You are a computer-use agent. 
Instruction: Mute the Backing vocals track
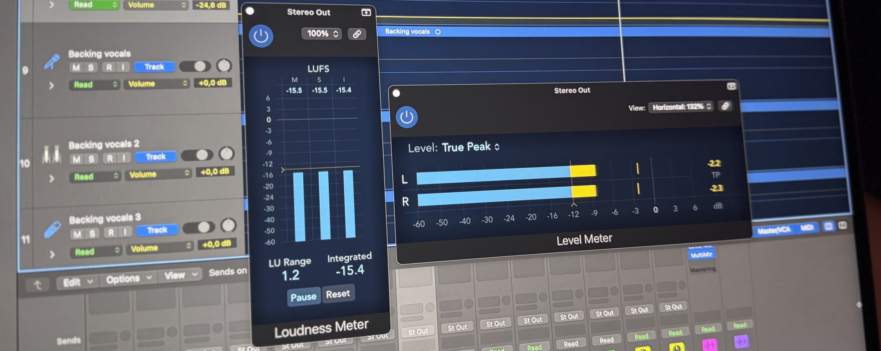point(76,68)
